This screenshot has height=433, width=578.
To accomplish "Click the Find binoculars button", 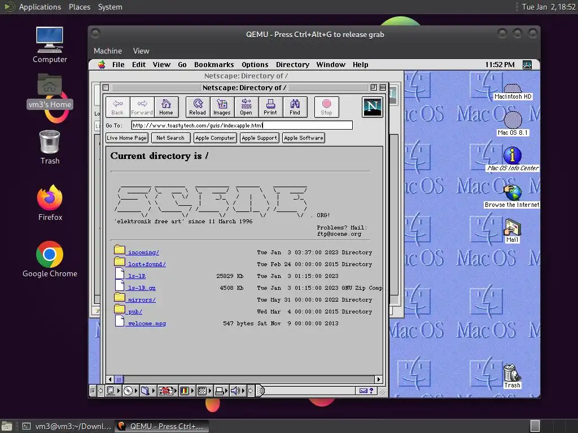I will pos(295,107).
